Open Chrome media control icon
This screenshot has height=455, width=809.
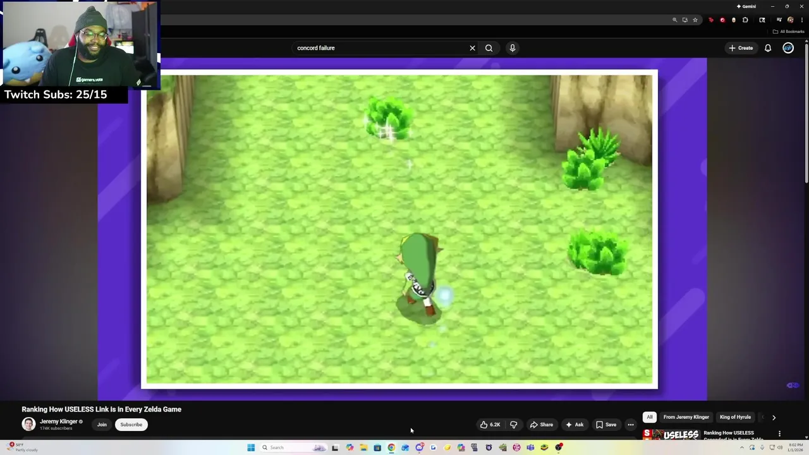point(779,20)
